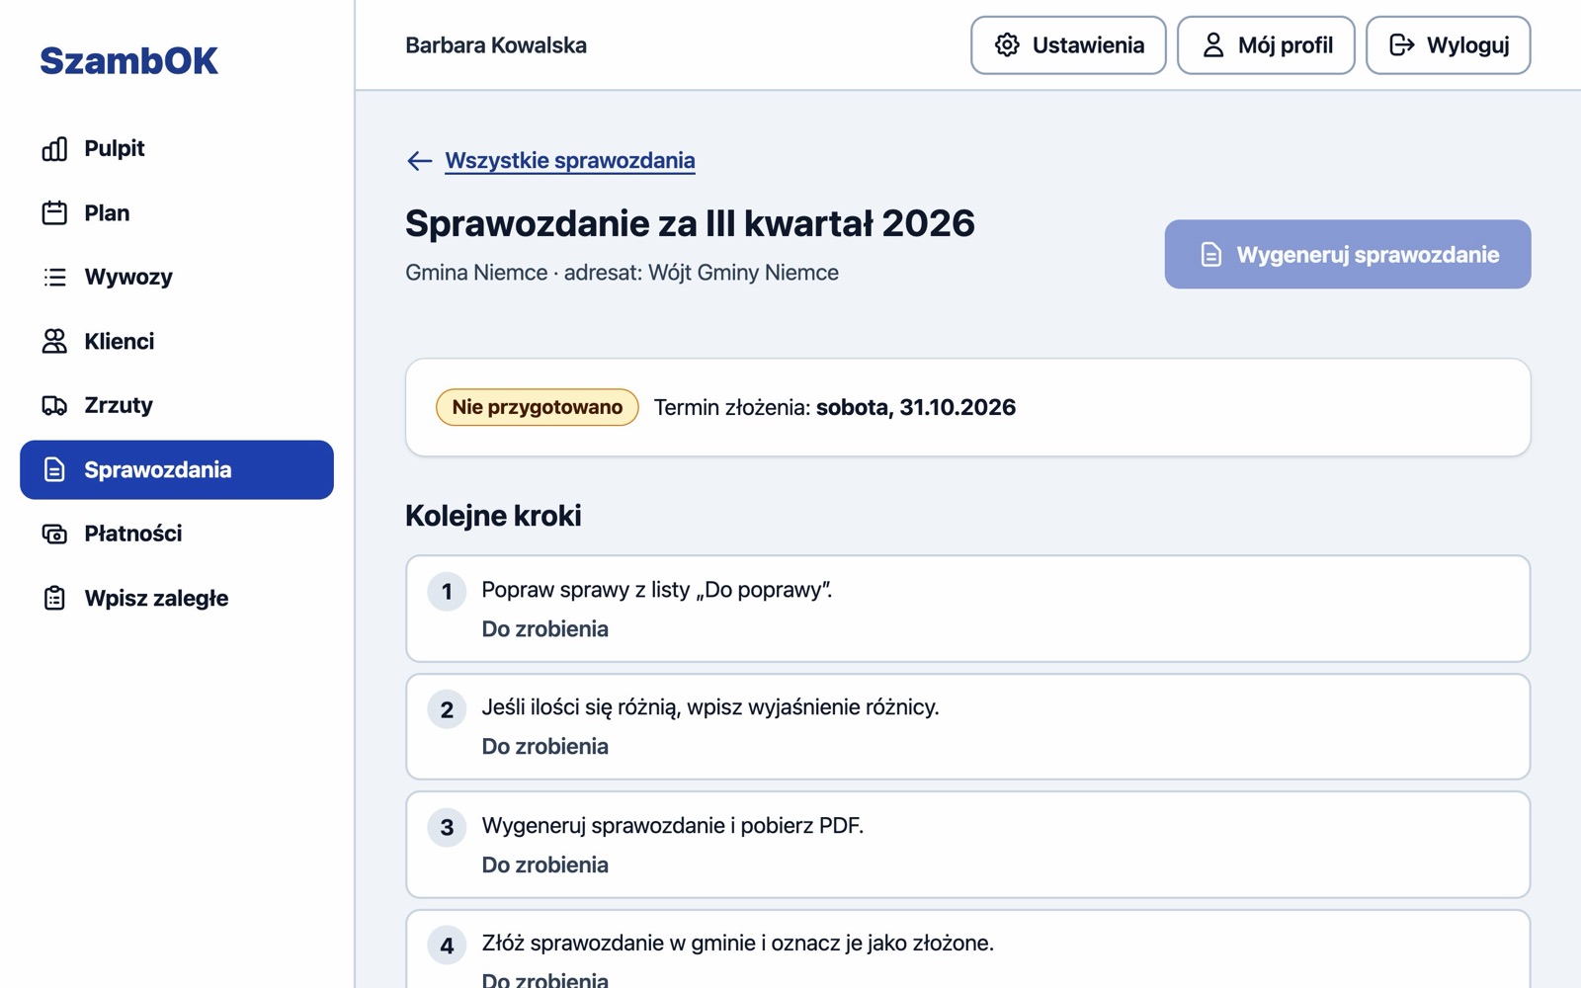Click step 2 number circle
The height and width of the screenshot is (988, 1581).
click(447, 709)
